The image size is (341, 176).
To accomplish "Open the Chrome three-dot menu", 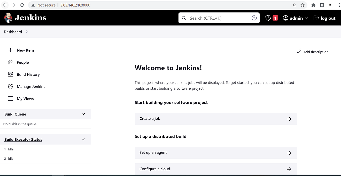I will (x=339, y=5).
